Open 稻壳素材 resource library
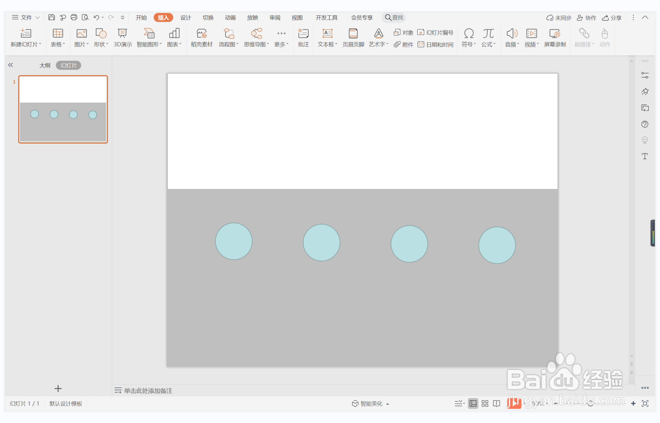This screenshot has height=423, width=660. 201,34
